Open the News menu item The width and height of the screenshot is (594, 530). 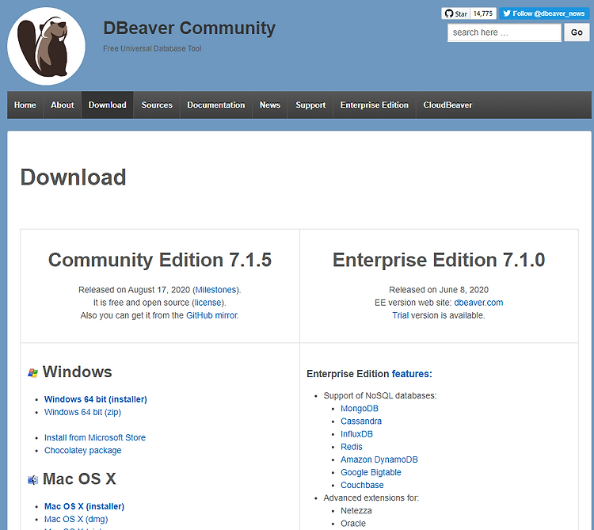270,105
